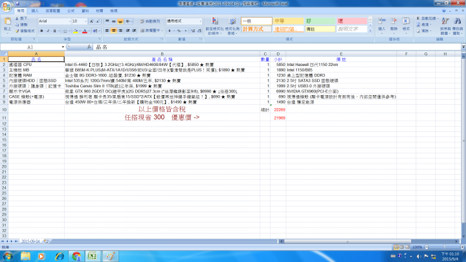Apply yellow fill highlight color
The width and height of the screenshot is (466, 262).
point(76,31)
